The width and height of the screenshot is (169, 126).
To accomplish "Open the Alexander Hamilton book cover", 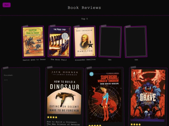I will pos(85,42).
